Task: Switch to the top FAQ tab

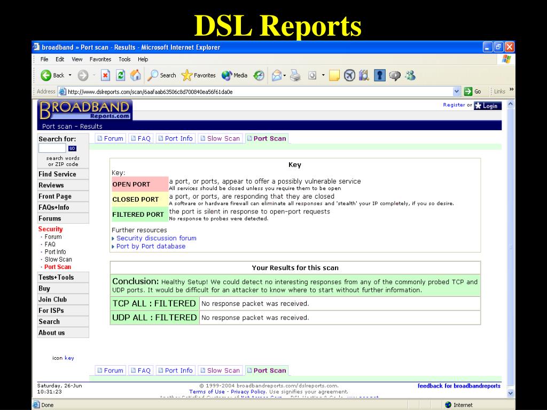Action: (140, 138)
